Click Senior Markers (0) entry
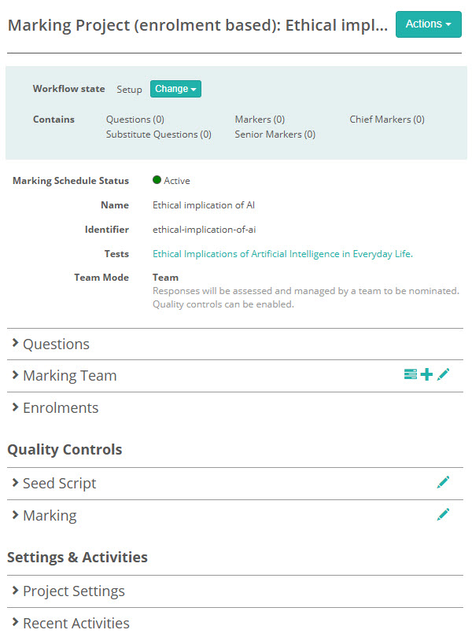 tap(275, 134)
